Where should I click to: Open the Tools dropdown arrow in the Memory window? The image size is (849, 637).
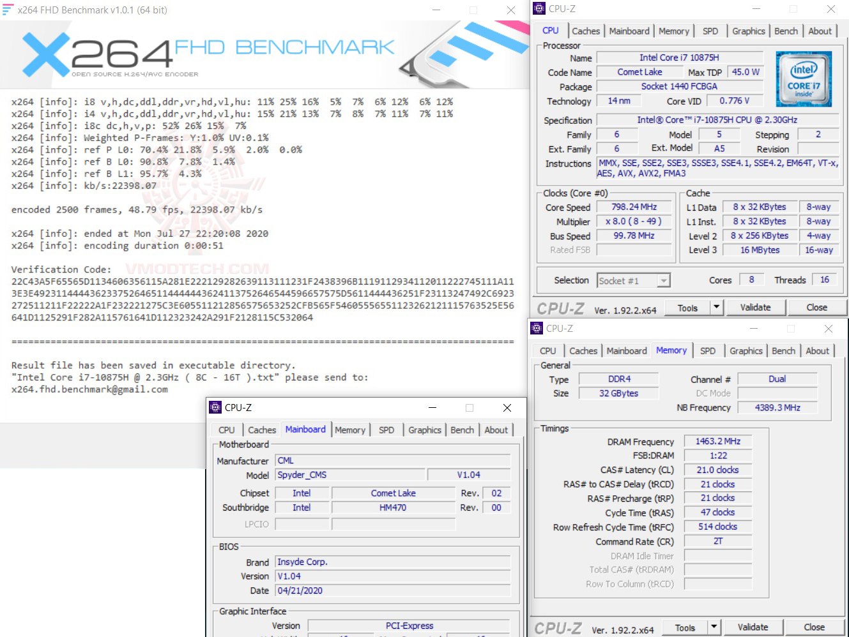[714, 627]
